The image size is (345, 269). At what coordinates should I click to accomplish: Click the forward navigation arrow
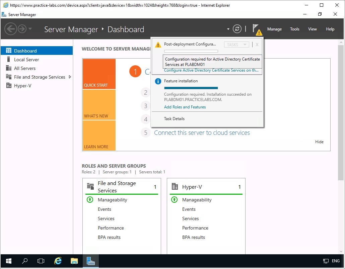(22, 29)
